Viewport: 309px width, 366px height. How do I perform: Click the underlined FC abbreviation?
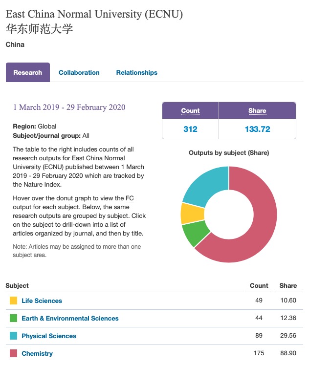tap(130, 198)
